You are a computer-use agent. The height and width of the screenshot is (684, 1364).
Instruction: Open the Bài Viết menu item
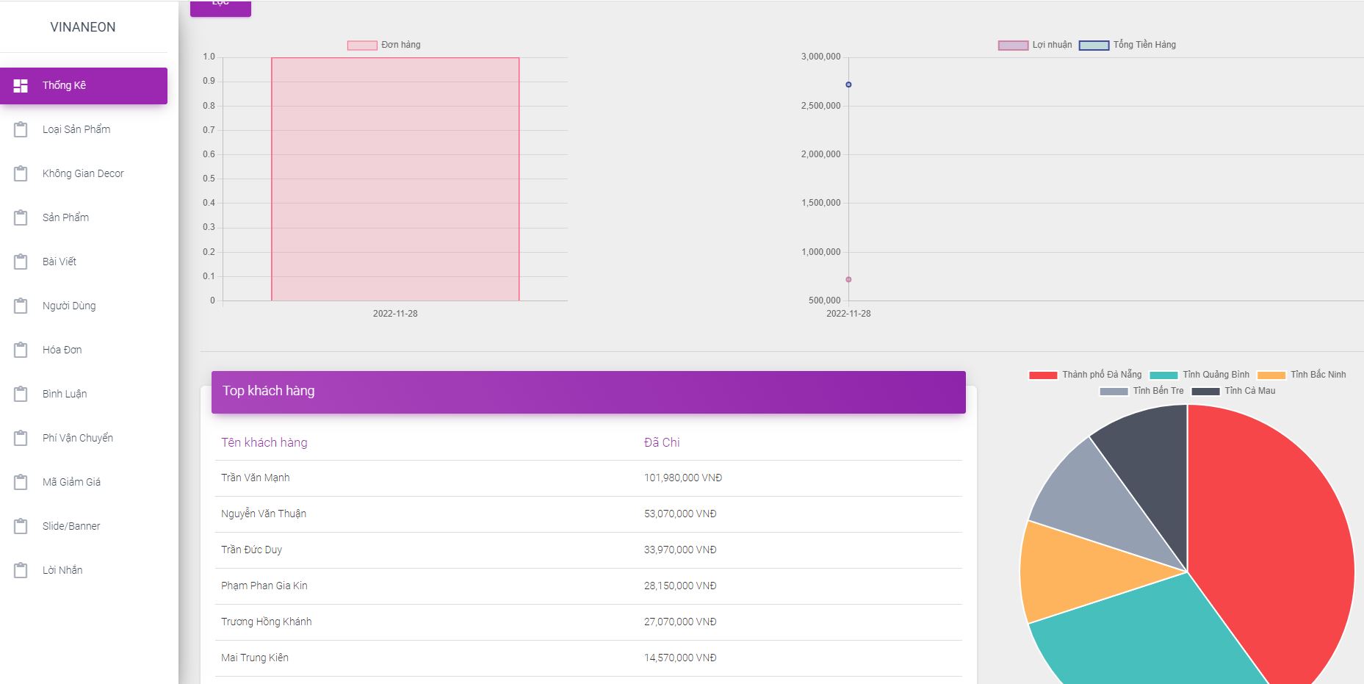pos(59,262)
